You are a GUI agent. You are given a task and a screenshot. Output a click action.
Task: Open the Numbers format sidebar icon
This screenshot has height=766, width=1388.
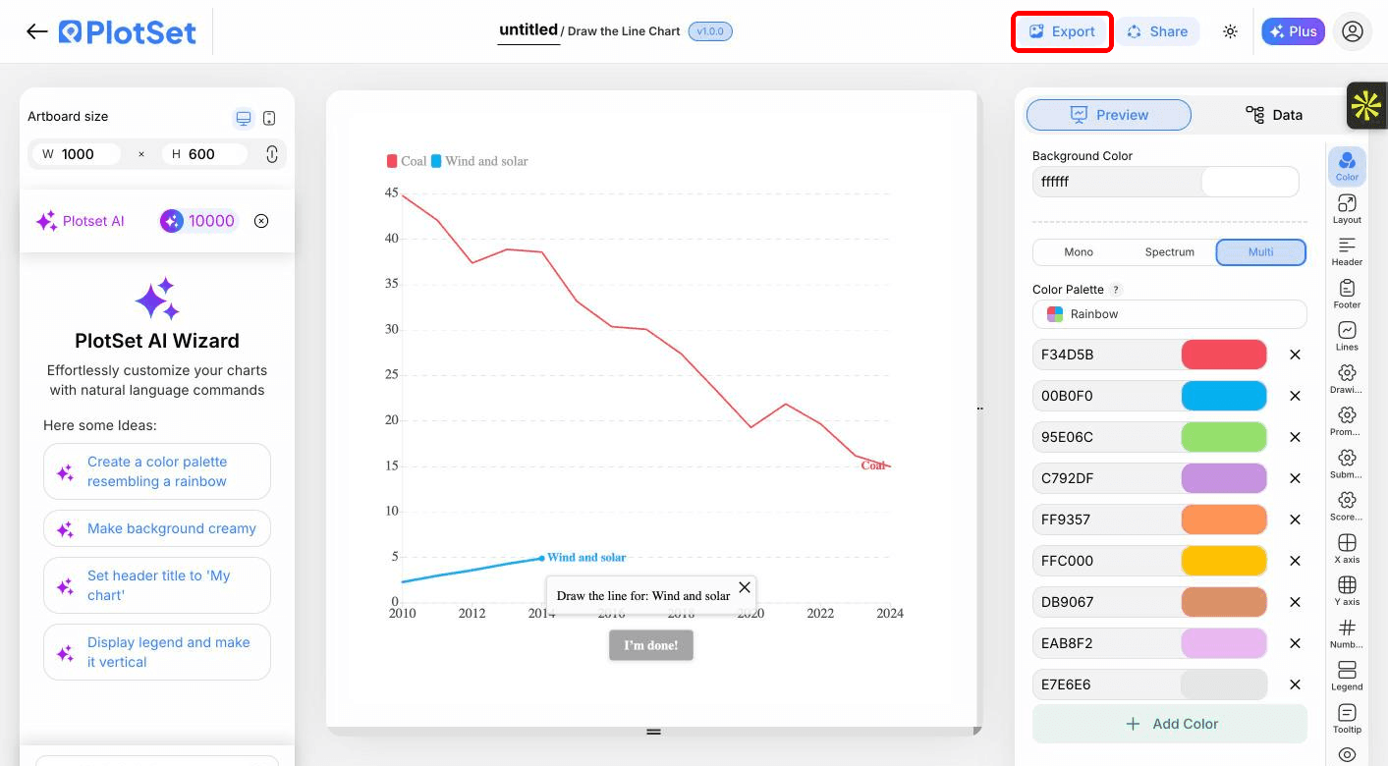pos(1347,632)
